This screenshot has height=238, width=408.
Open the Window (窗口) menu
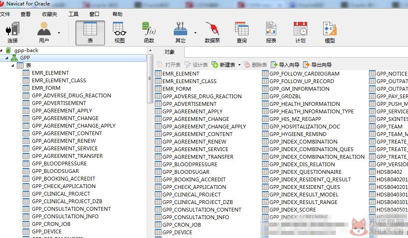point(94,14)
